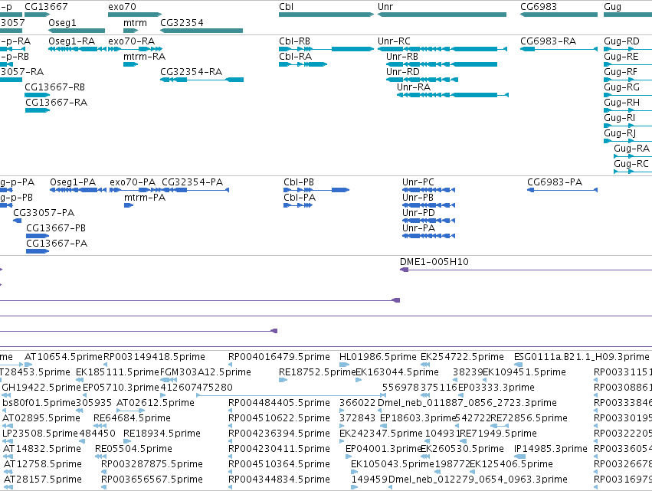Select the CG6983-PA protein label
Image resolution: width=652 pixels, height=491 pixels.
pos(555,182)
